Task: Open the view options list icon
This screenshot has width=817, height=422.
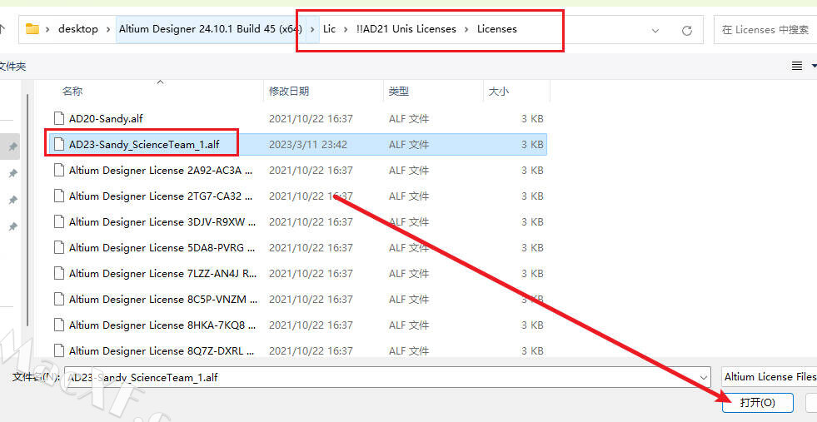Action: pyautogui.click(x=797, y=66)
